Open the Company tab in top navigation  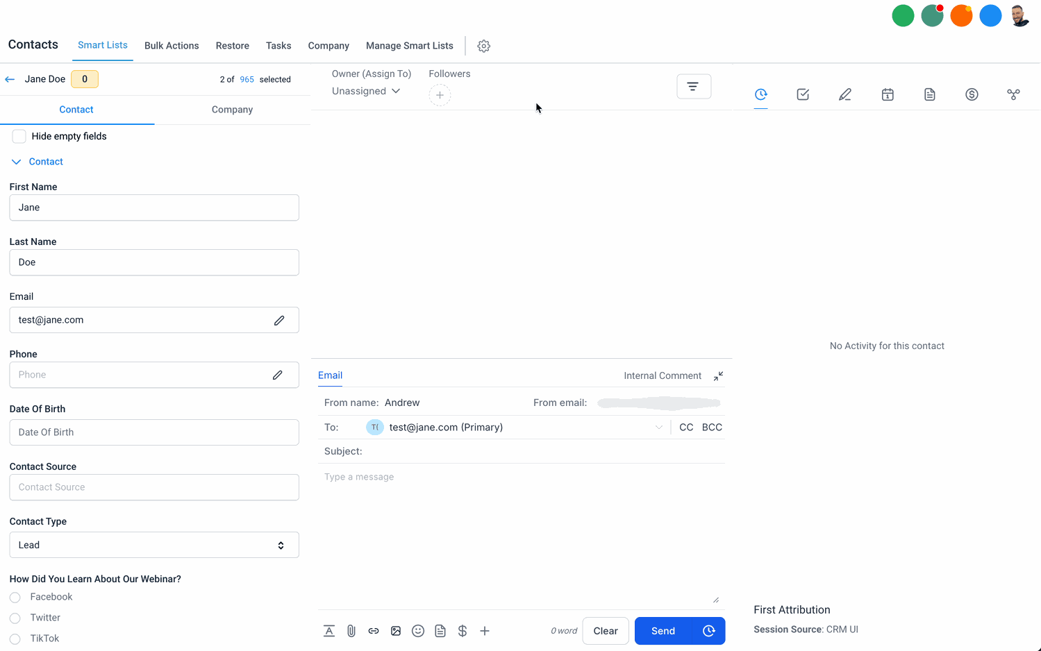[x=328, y=46]
